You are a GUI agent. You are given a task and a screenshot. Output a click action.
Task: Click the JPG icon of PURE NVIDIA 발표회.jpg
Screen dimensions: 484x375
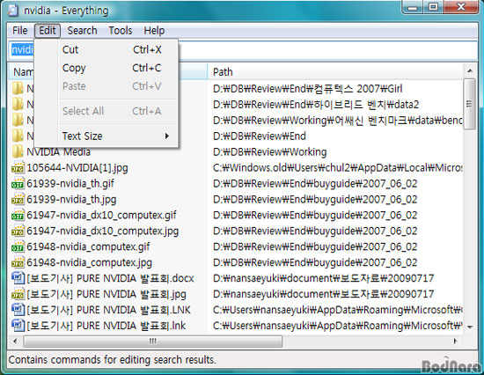tap(18, 294)
